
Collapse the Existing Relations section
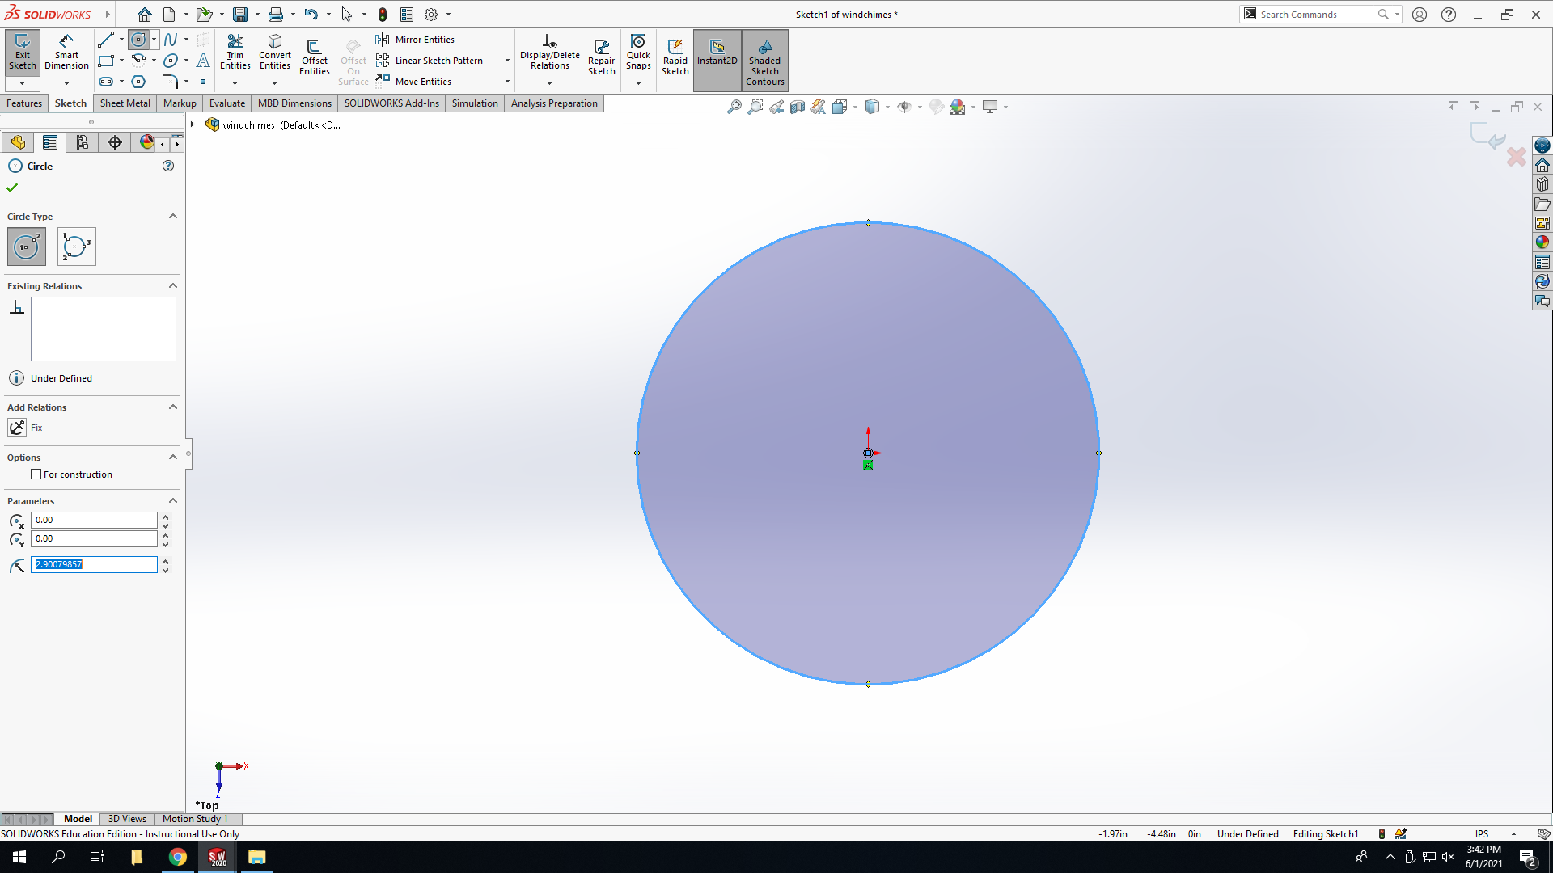coord(172,286)
